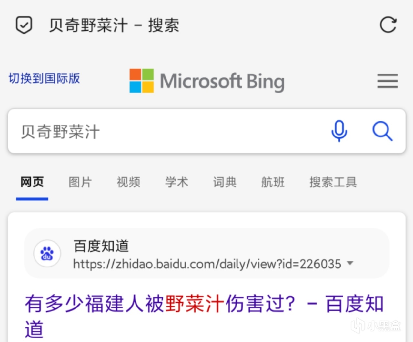Expand the result URL dropdown arrow
Viewport: 413px width, 342px height.
click(350, 263)
